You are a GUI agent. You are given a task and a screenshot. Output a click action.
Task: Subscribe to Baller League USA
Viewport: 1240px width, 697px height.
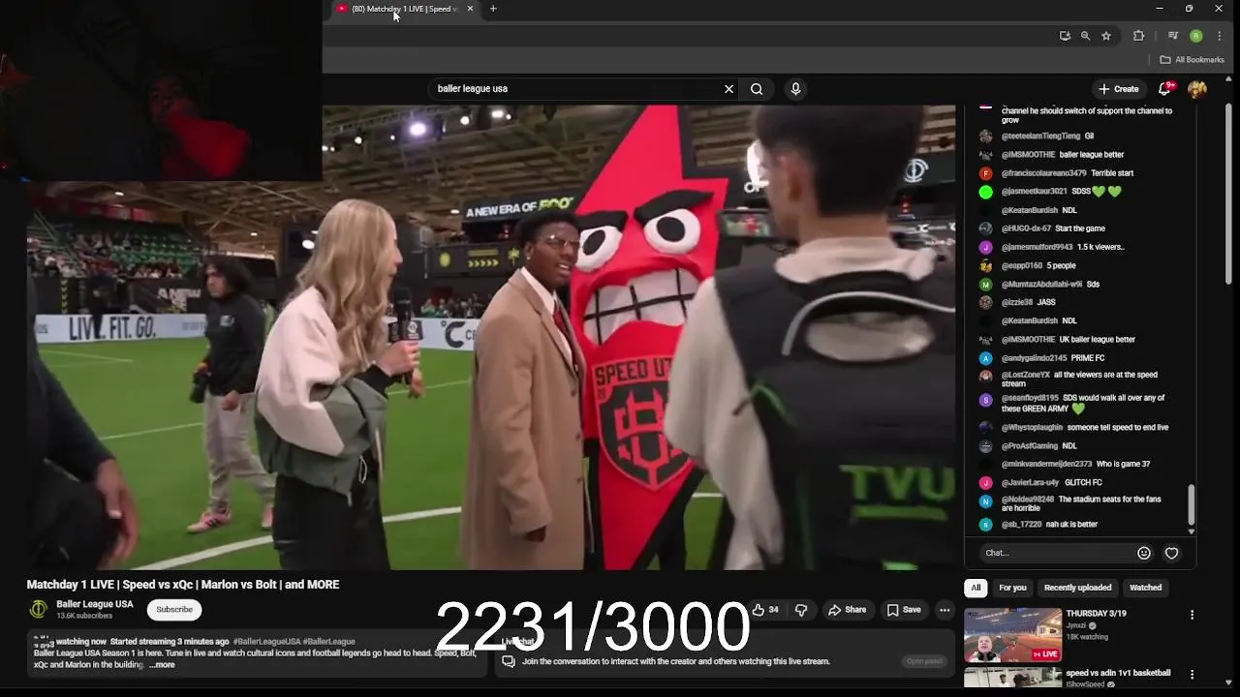click(x=174, y=610)
